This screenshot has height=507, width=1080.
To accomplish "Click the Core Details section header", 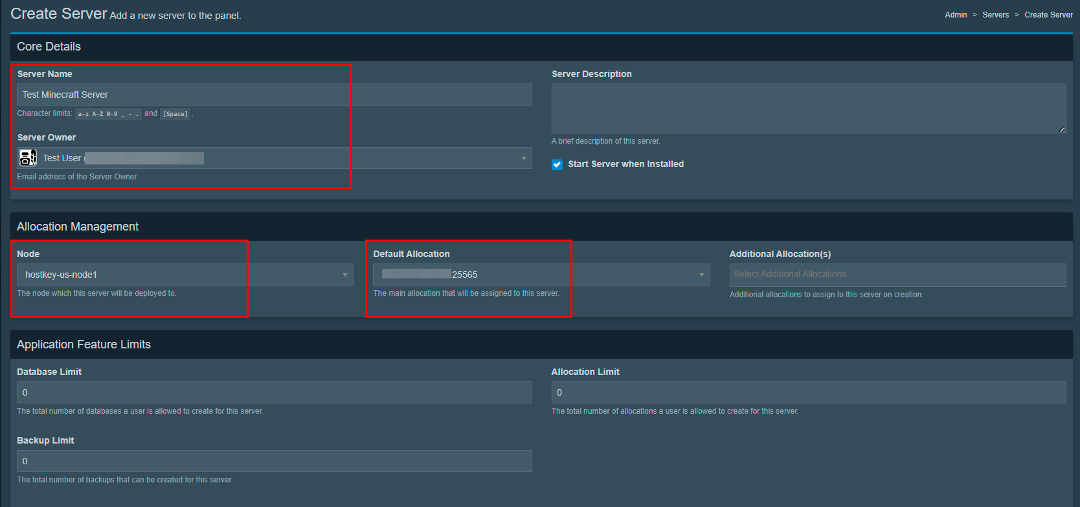I will 49,47.
